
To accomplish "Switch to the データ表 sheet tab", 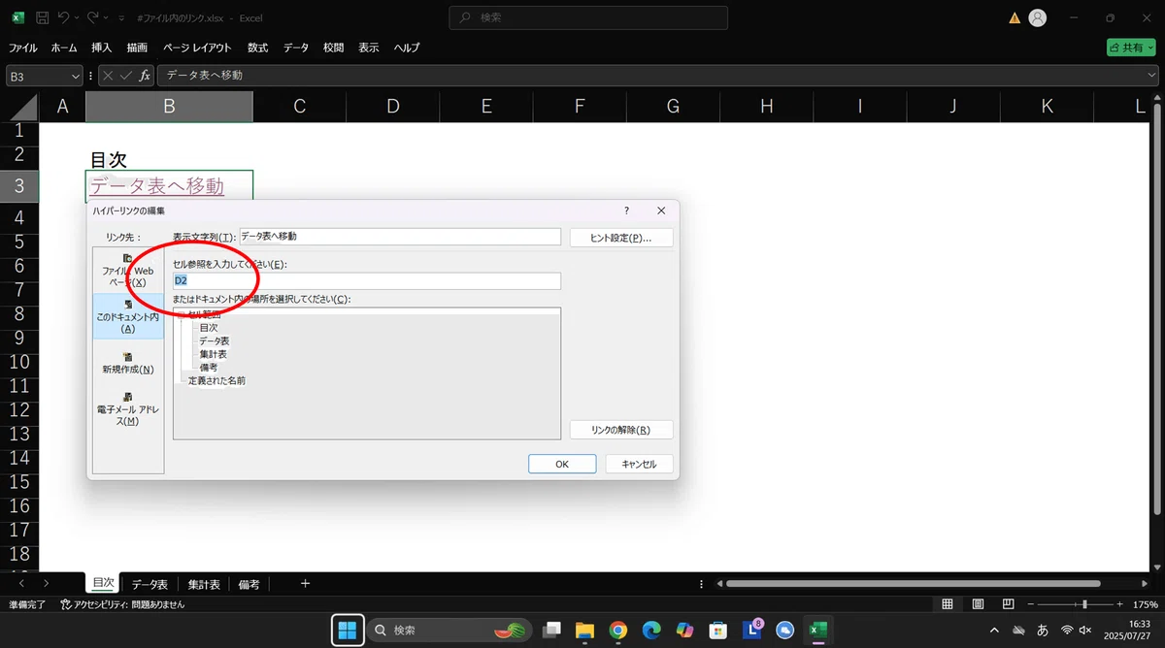I will point(150,585).
